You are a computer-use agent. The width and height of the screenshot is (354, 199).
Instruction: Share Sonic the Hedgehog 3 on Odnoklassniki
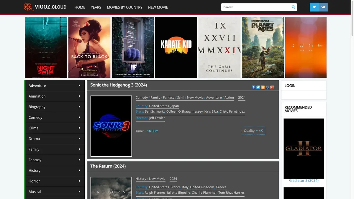click(x=263, y=87)
